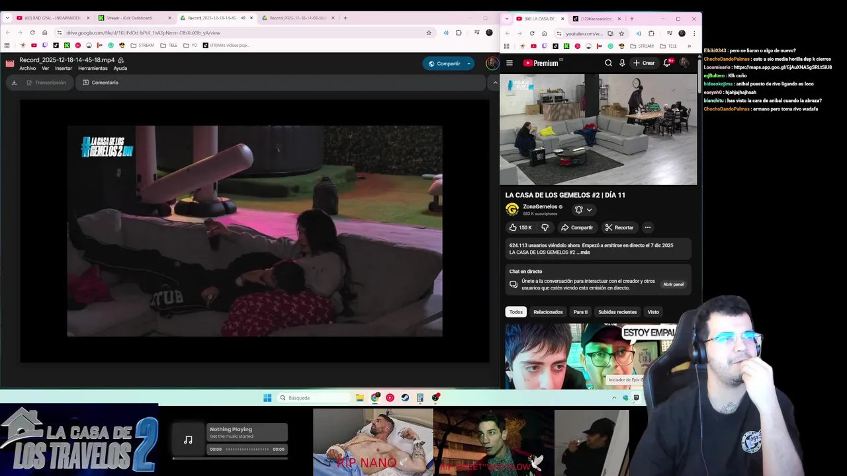The height and width of the screenshot is (476, 847).
Task: Open the Chrome three-dot menu in the right browser
Action: point(693,33)
